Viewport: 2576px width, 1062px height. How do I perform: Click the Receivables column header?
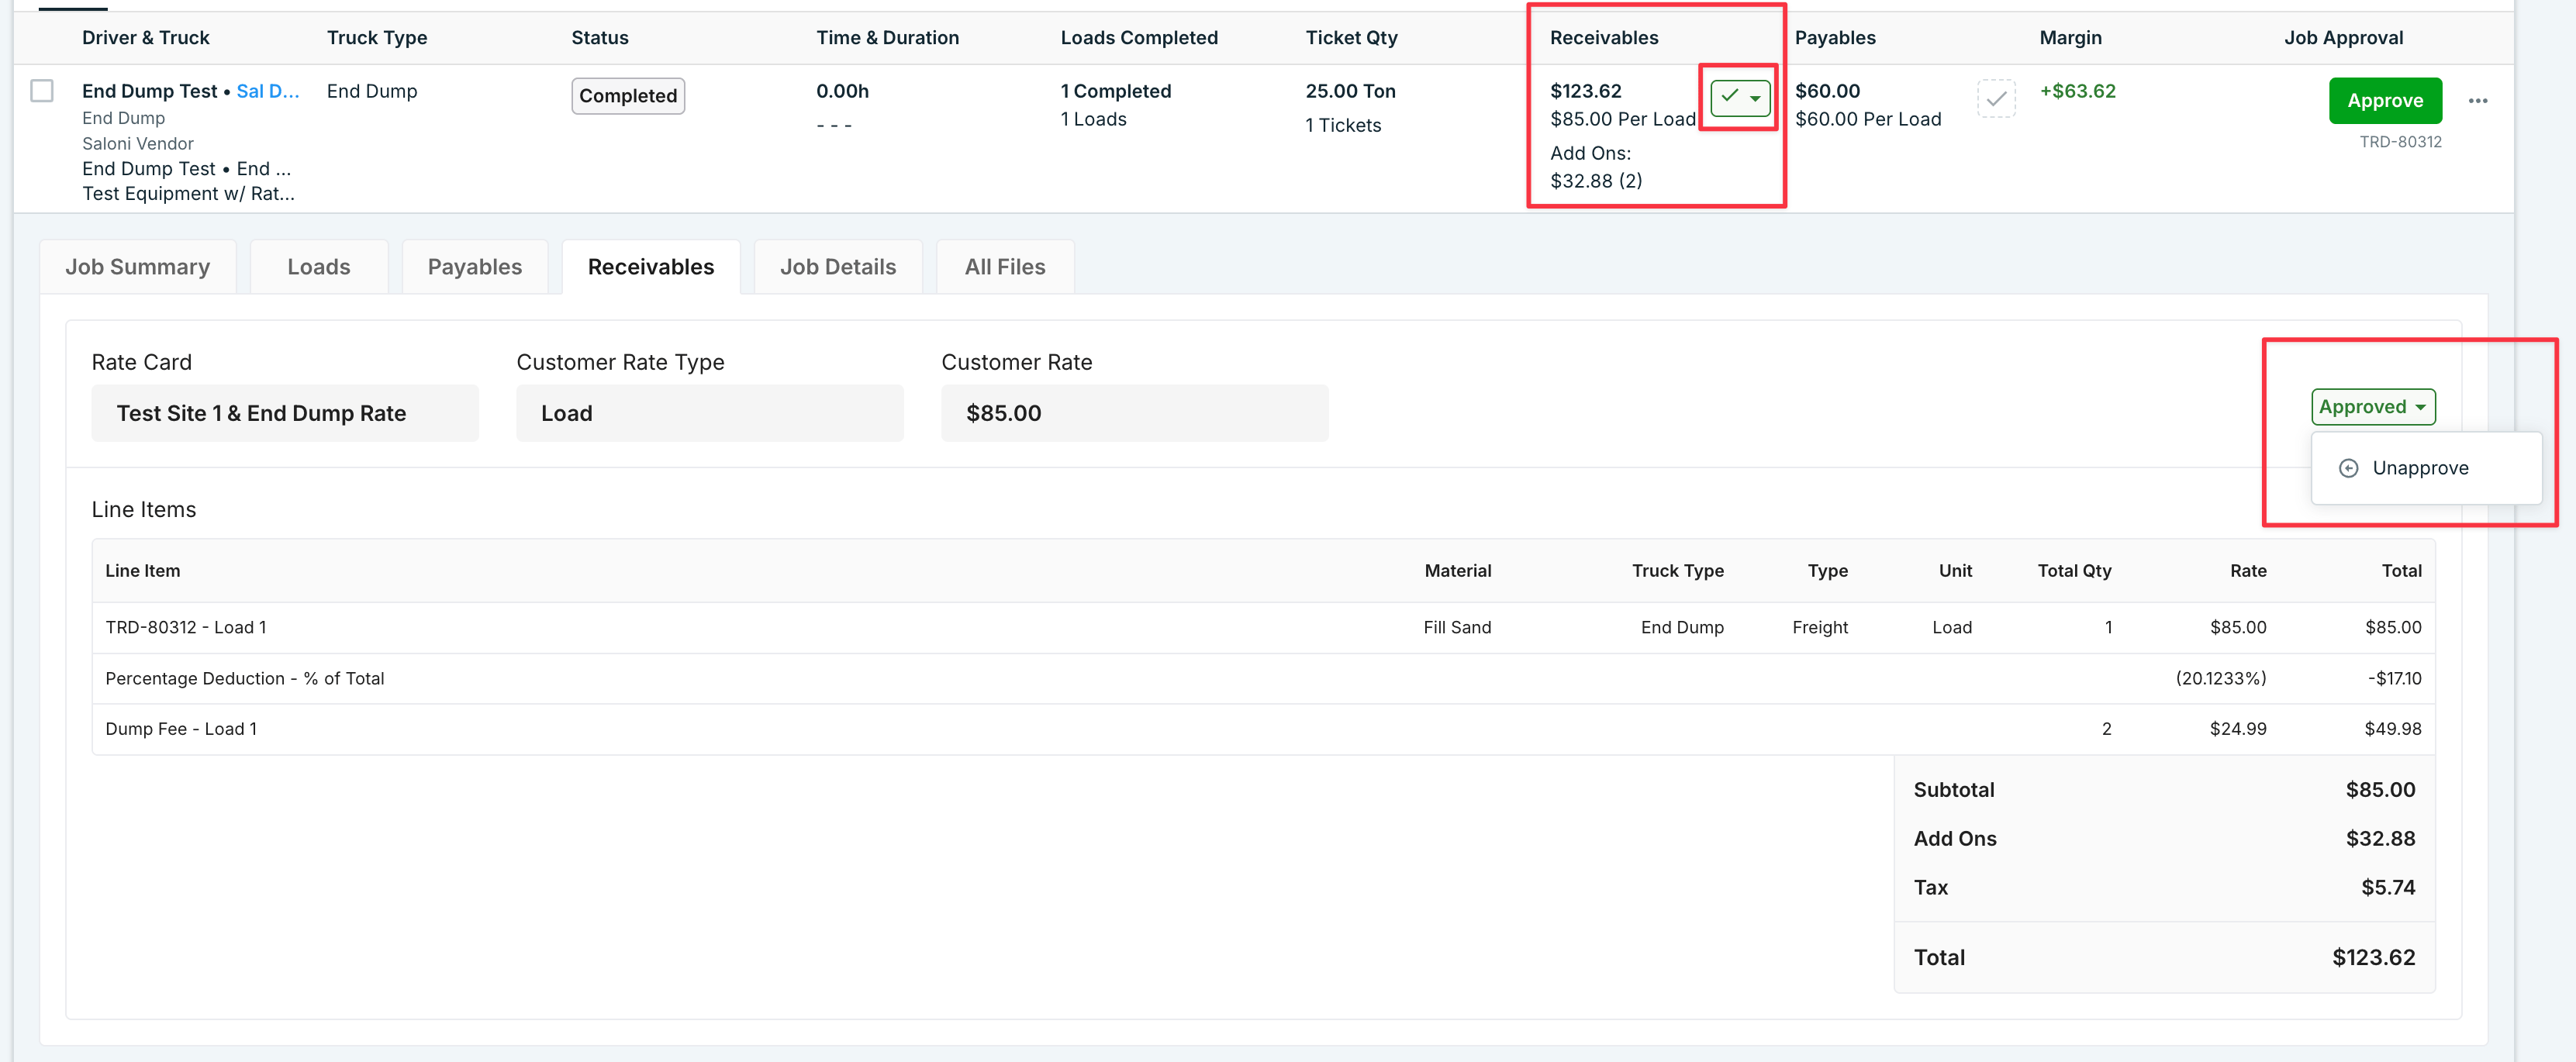point(1604,38)
